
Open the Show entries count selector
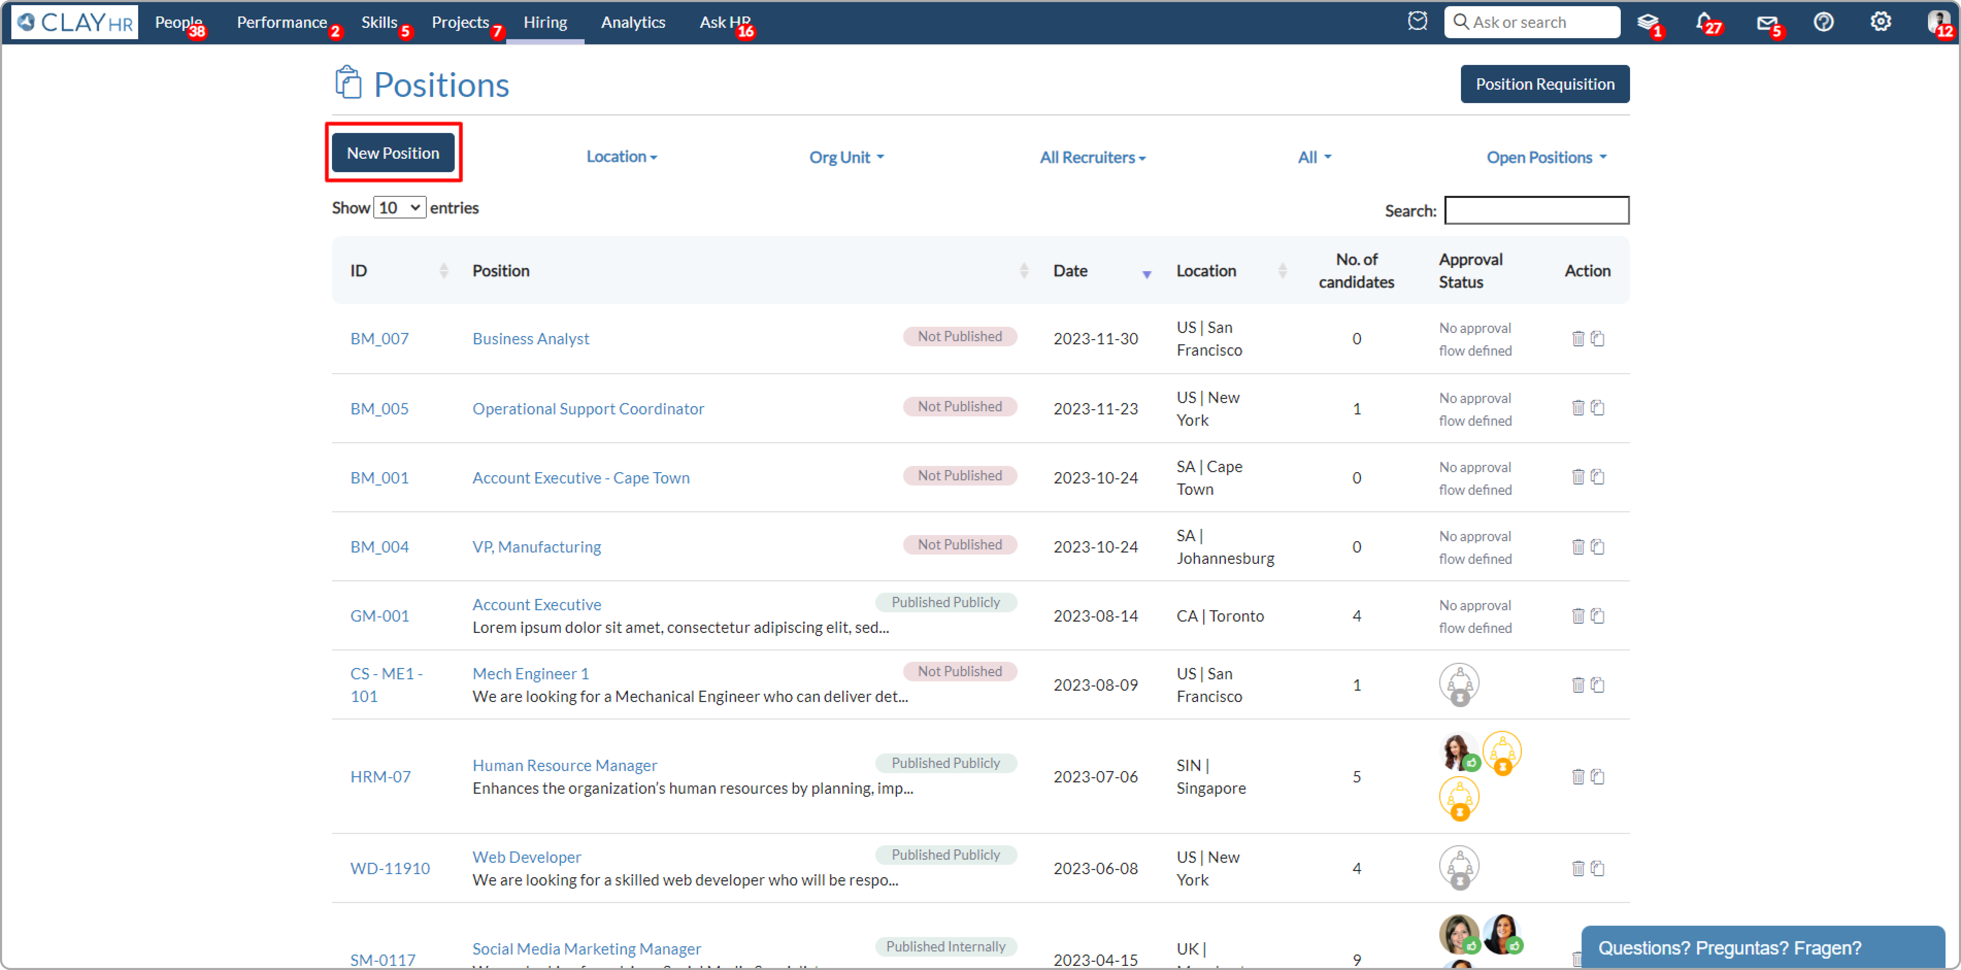pyautogui.click(x=399, y=208)
